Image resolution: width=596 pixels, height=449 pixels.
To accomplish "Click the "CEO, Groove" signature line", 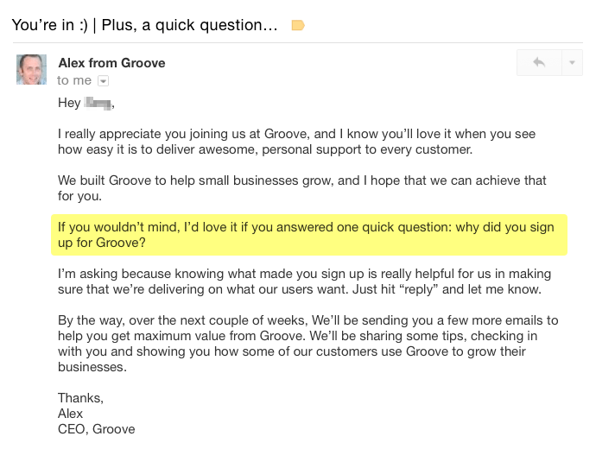I will [x=96, y=429].
